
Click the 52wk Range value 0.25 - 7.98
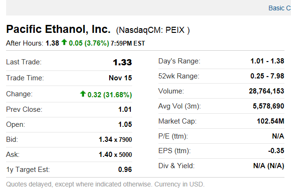pyautogui.click(x=267, y=76)
